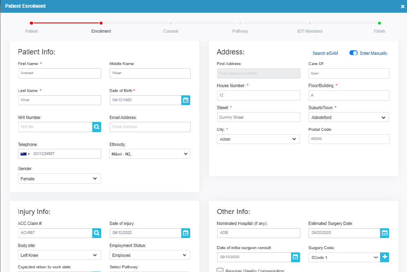Image resolution: width=407 pixels, height=272 pixels.
Task: Open the Body site dropdown
Action: tap(60, 255)
